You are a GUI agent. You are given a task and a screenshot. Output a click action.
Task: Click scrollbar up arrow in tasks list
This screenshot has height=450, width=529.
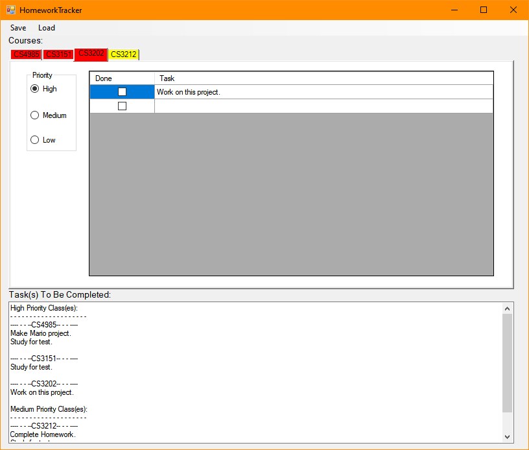point(507,309)
